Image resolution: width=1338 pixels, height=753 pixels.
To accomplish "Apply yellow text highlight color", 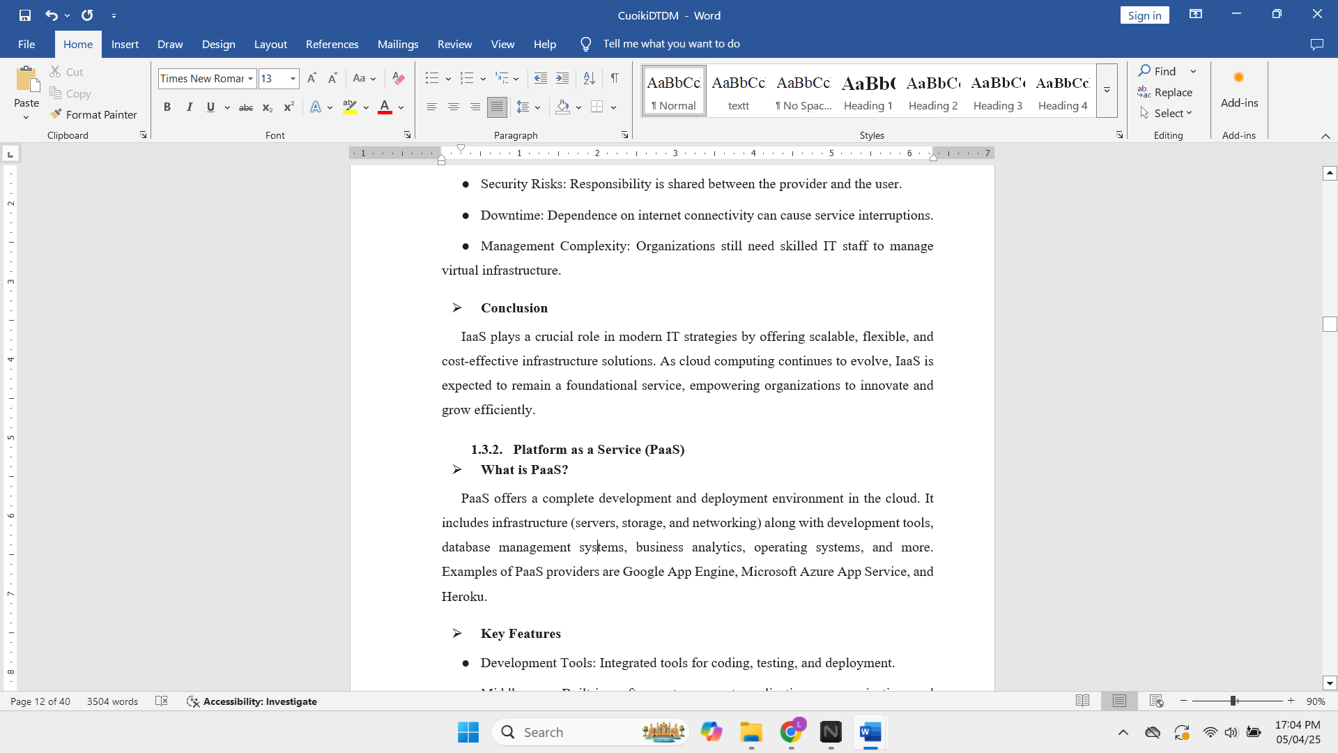I will [350, 107].
